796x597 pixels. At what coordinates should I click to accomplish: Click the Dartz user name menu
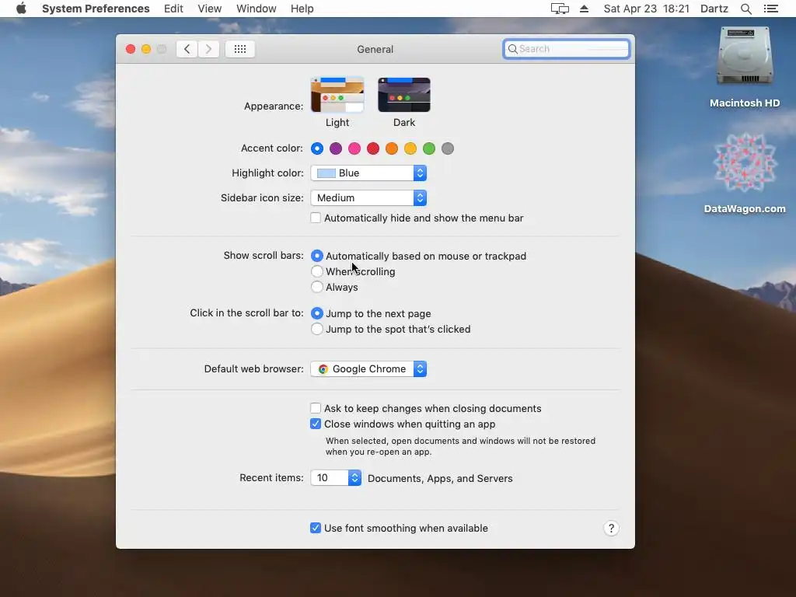714,9
